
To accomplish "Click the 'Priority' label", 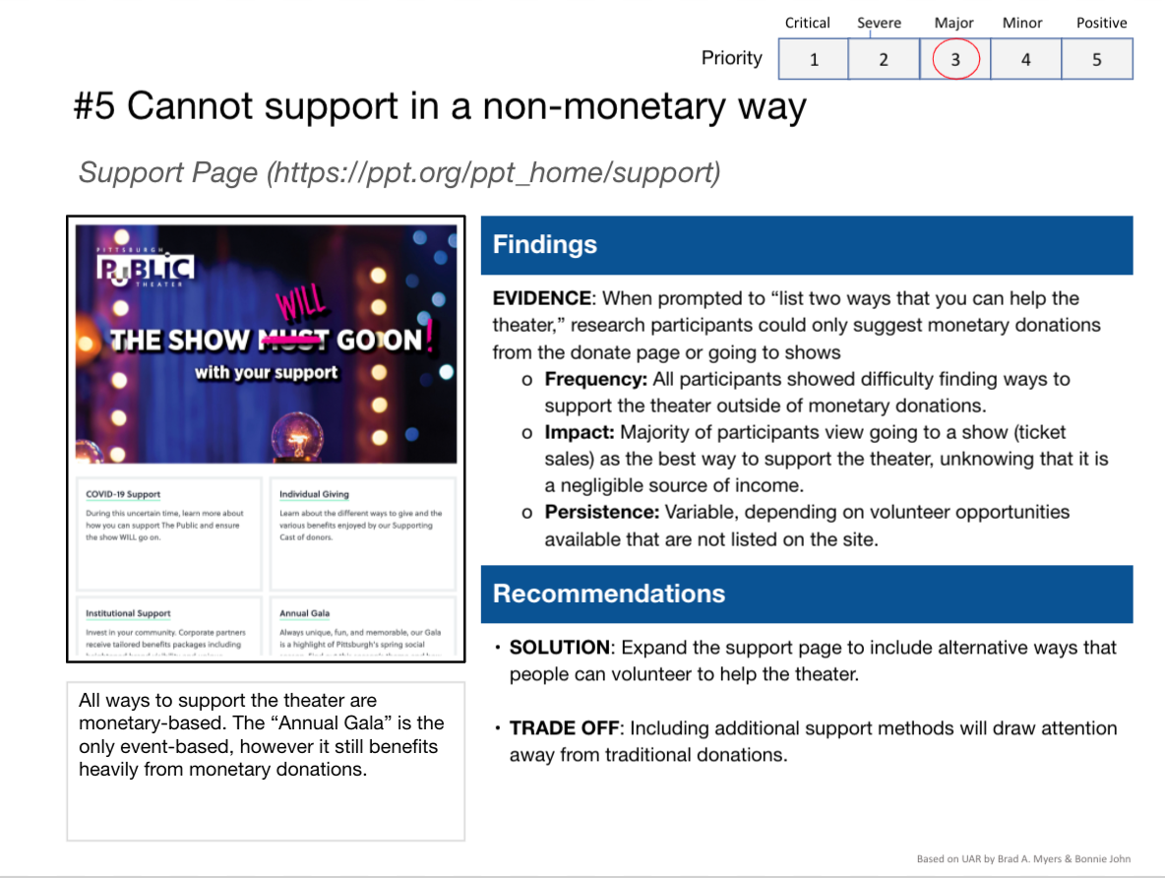I will point(732,58).
